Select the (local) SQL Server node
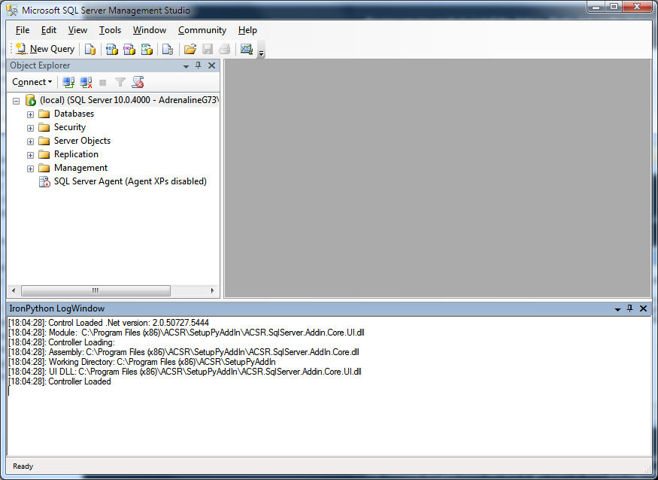 click(x=129, y=100)
